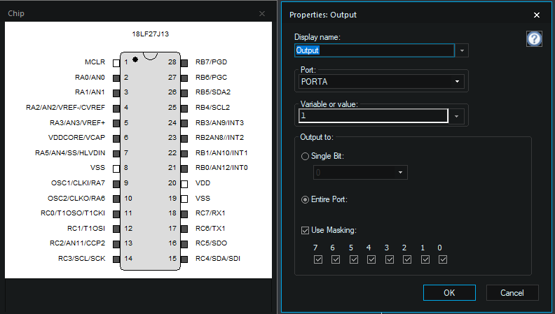
Task: Uncheck mask bit 0 checkbox
Action: [x=443, y=259]
